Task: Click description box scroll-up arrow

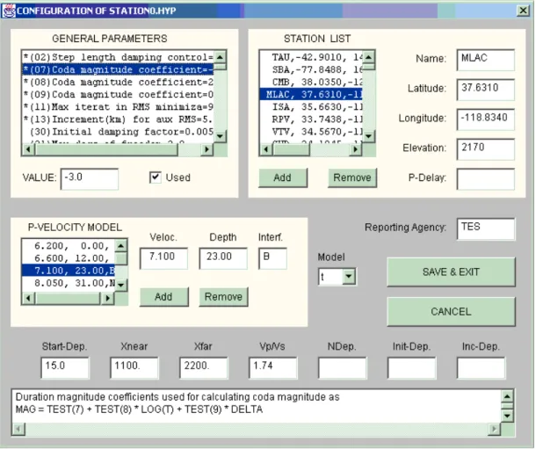Action: 507,396
